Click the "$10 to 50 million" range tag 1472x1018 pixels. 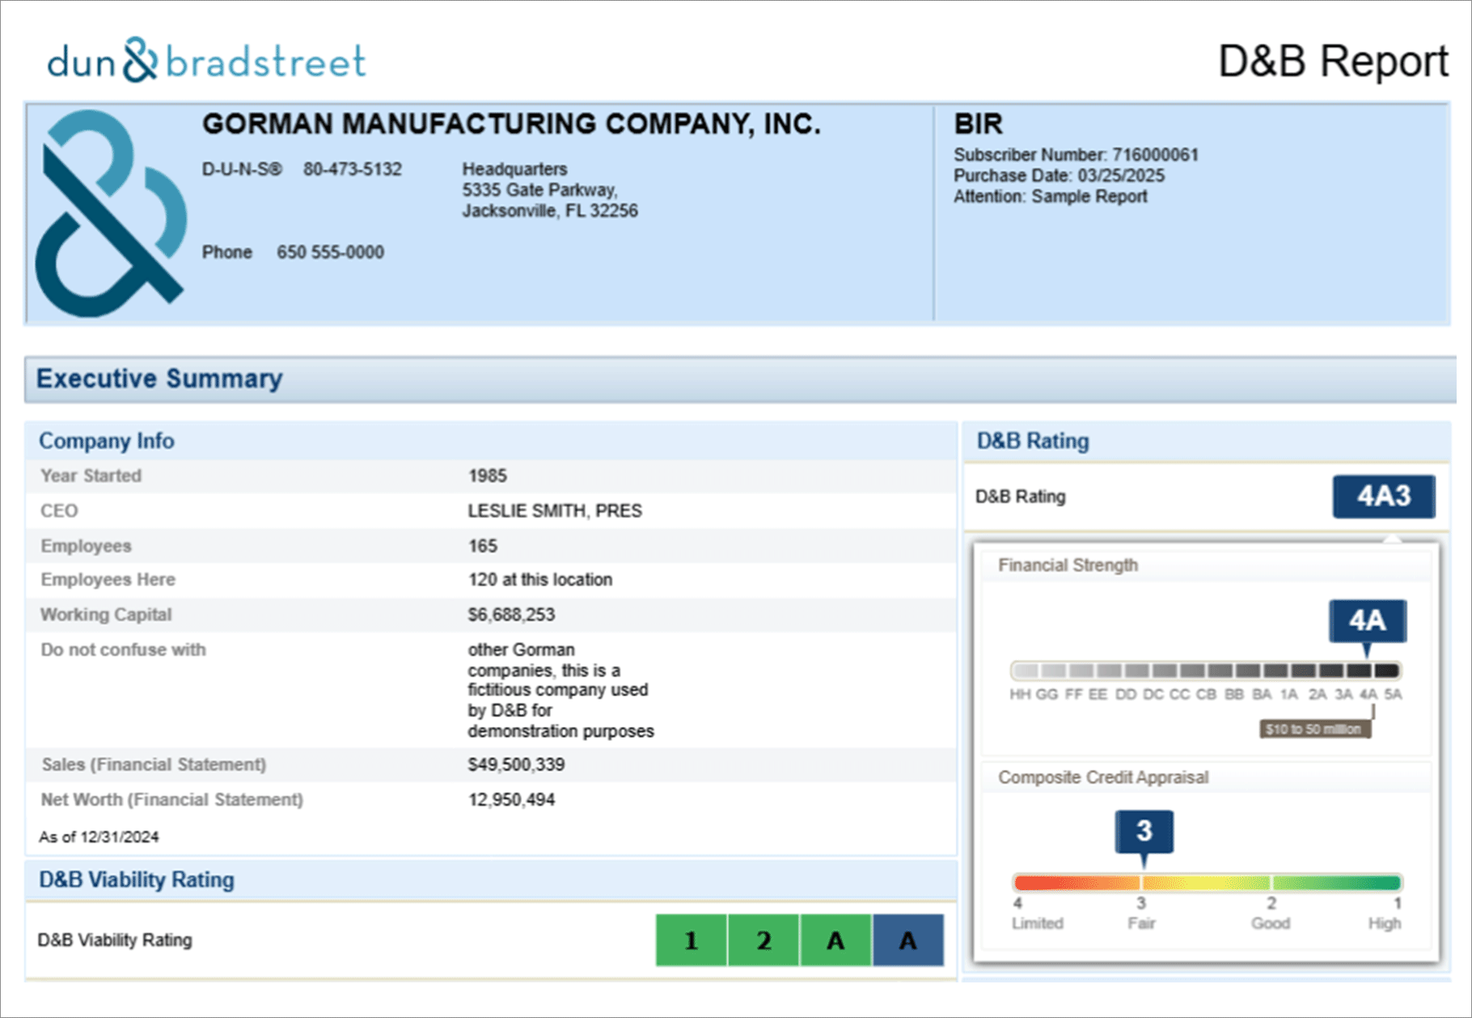tap(1314, 729)
